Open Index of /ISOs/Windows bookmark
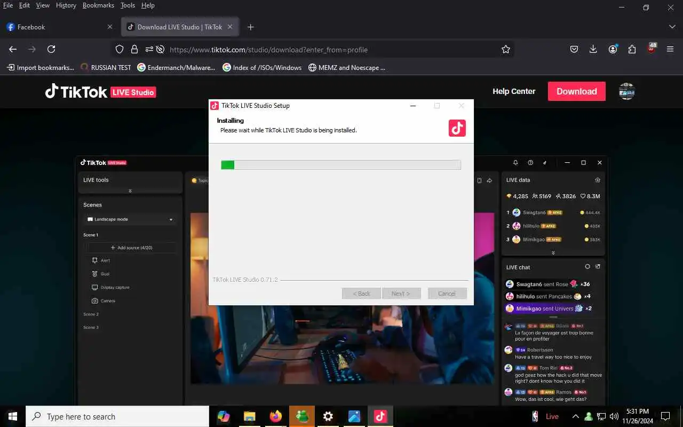 (262, 68)
